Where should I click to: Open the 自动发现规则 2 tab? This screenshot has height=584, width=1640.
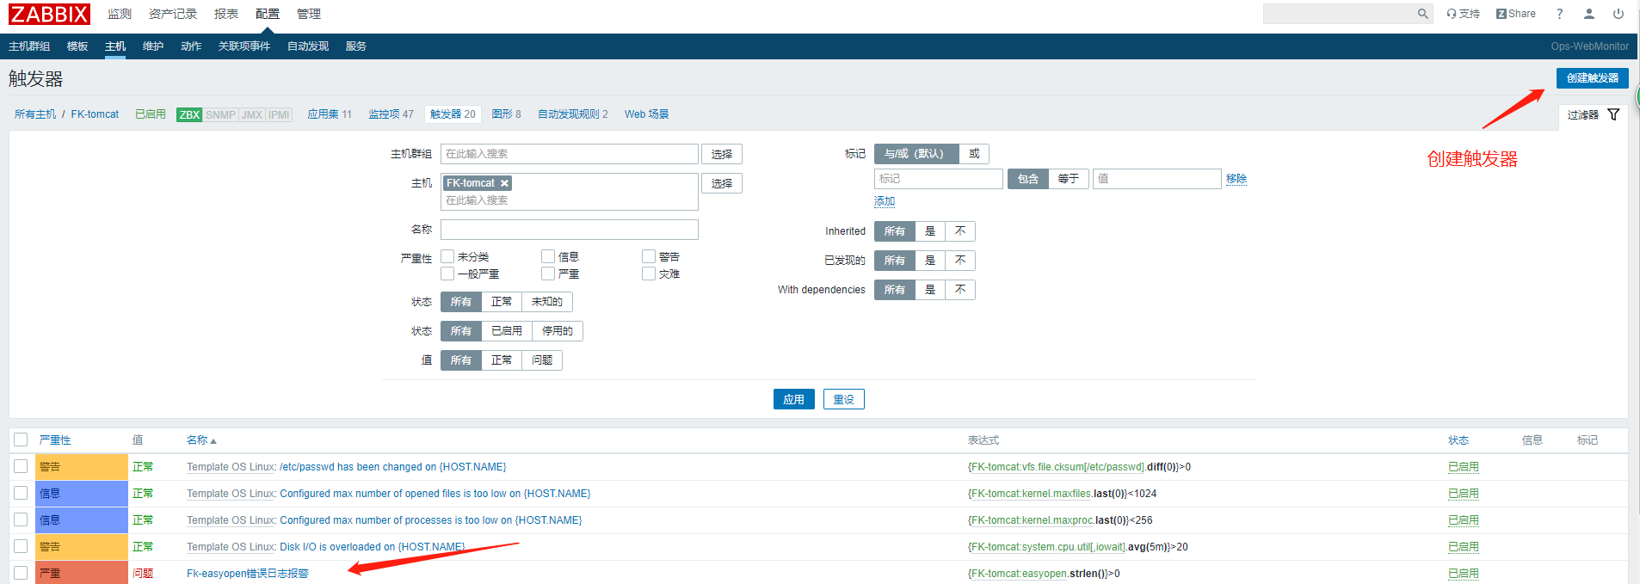(573, 114)
